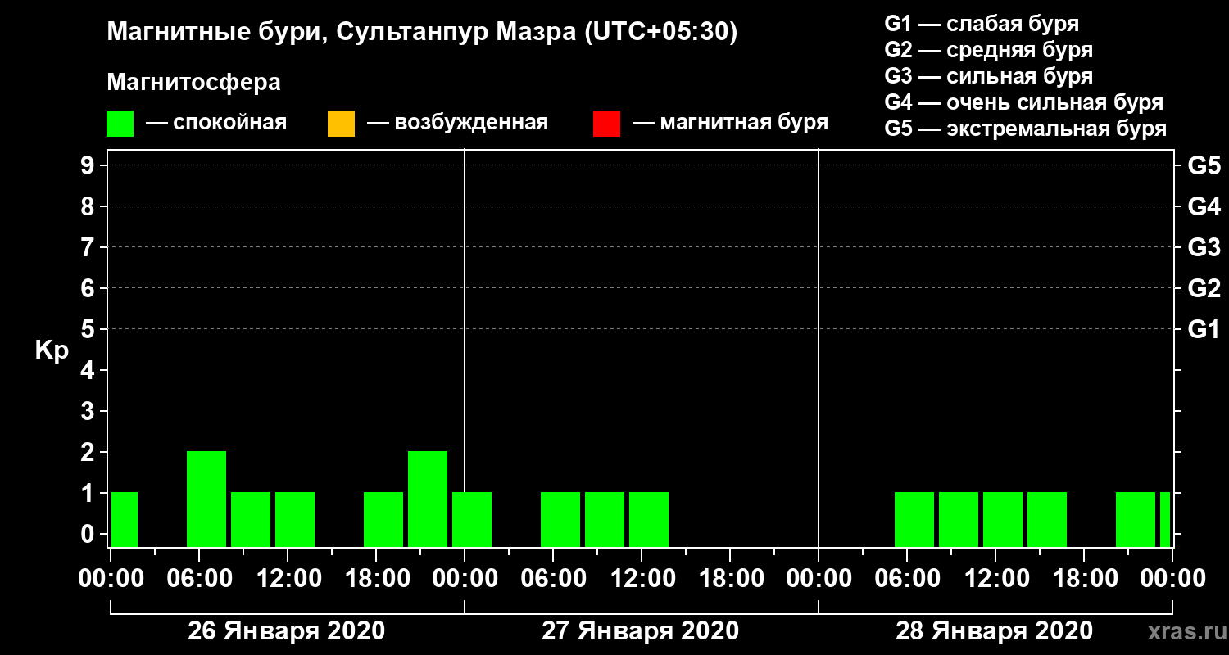The image size is (1229, 655).
Task: Click the G4 label on the right axis
Action: pos(1204,207)
